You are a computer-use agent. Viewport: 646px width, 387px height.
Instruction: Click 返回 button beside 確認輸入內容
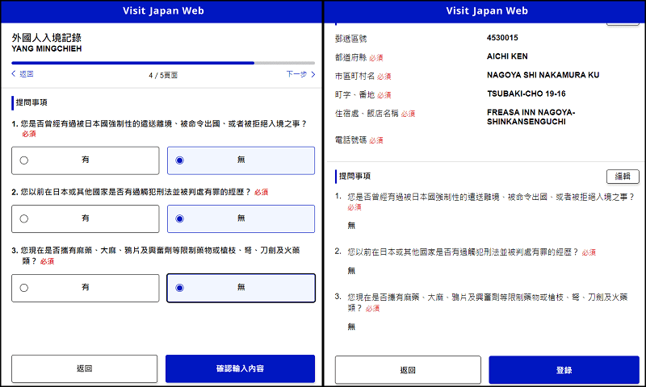(85, 368)
